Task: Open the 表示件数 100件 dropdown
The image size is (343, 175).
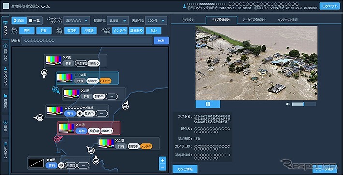Action: point(156,21)
